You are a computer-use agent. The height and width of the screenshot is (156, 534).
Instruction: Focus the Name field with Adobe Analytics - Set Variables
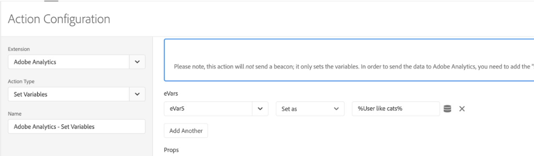[x=77, y=126]
